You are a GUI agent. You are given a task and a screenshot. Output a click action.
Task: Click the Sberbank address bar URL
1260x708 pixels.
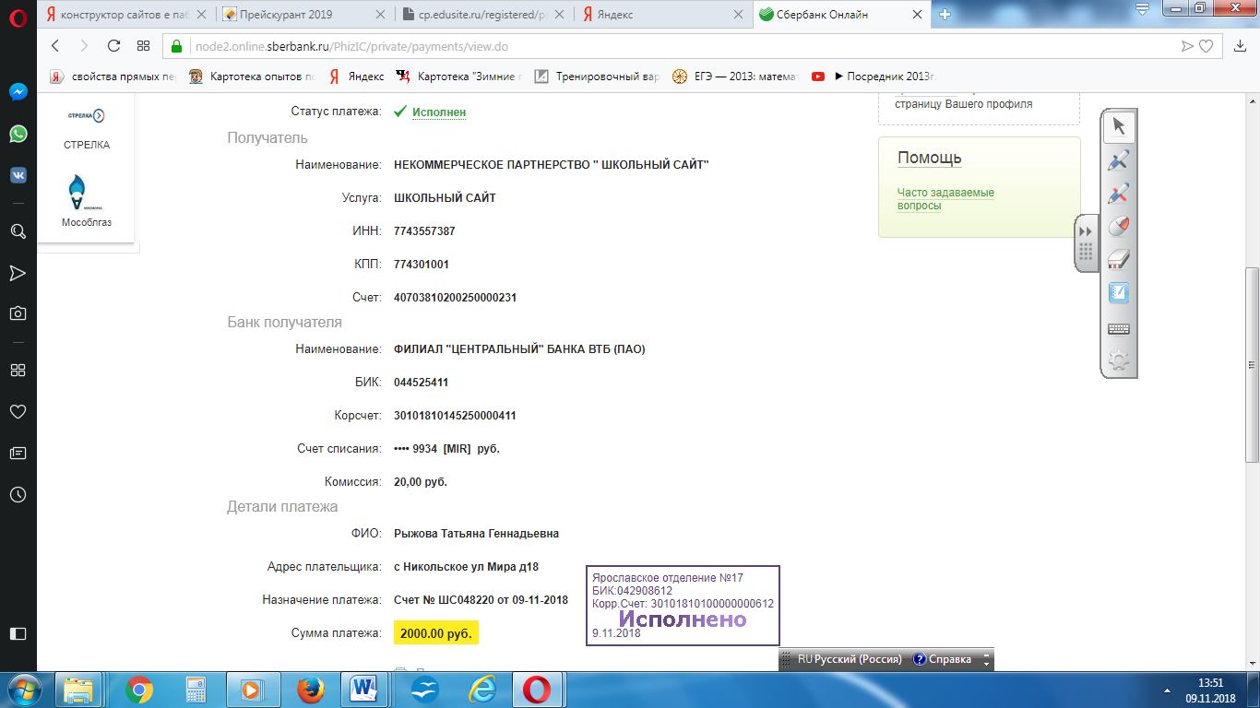(x=351, y=46)
